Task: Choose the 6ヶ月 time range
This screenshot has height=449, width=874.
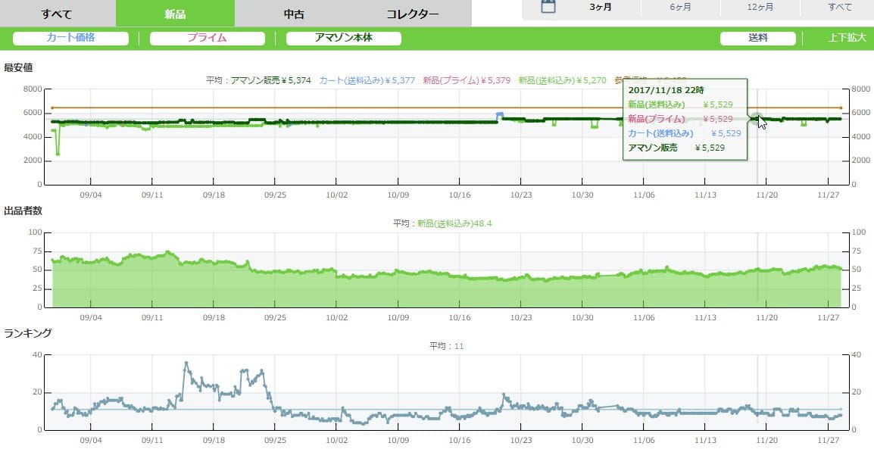Action: tap(680, 7)
